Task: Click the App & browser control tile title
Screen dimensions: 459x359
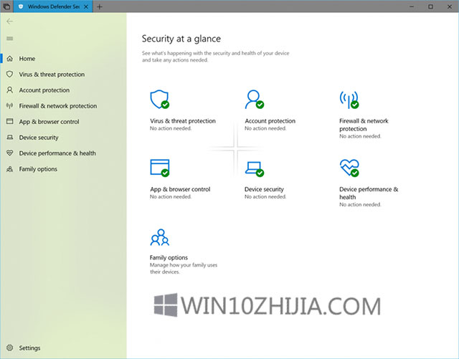Action: coord(180,189)
